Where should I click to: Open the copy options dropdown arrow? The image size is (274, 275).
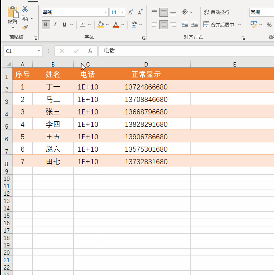pyautogui.click(x=32, y=18)
